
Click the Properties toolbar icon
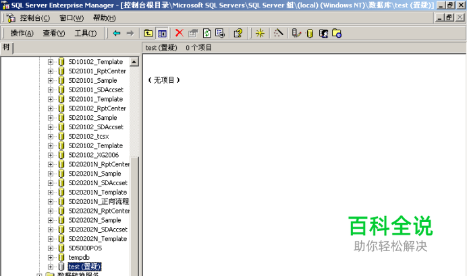coord(193,33)
